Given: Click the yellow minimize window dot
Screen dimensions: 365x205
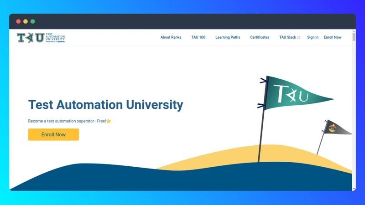Looking at the screenshot, I should click(x=26, y=21).
